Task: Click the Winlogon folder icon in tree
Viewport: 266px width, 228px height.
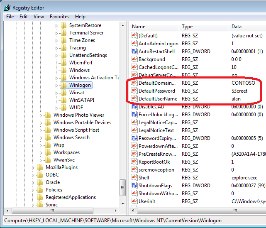Action: point(63,85)
